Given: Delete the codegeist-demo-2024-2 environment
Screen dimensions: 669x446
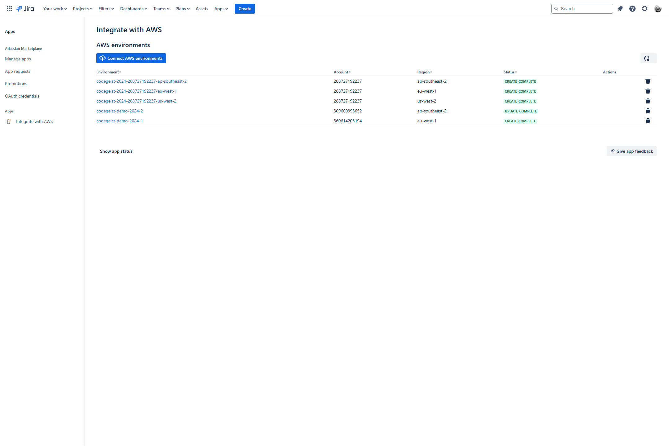Looking at the screenshot, I should tap(648, 111).
